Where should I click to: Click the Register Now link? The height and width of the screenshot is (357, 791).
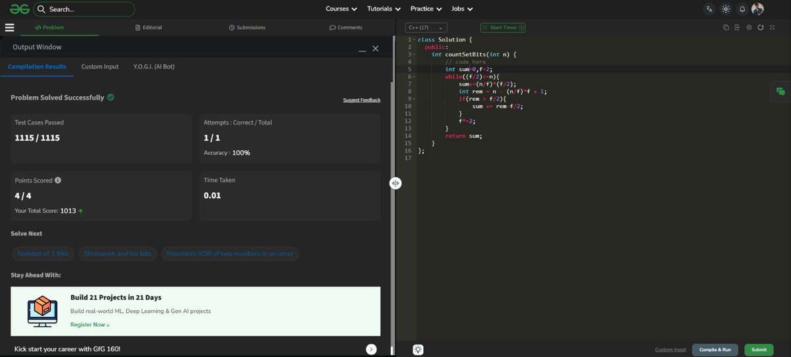(90, 325)
